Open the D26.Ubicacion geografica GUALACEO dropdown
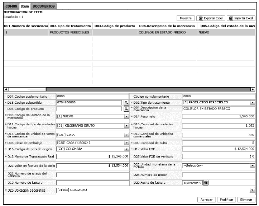259x206 pixels. 253,190
